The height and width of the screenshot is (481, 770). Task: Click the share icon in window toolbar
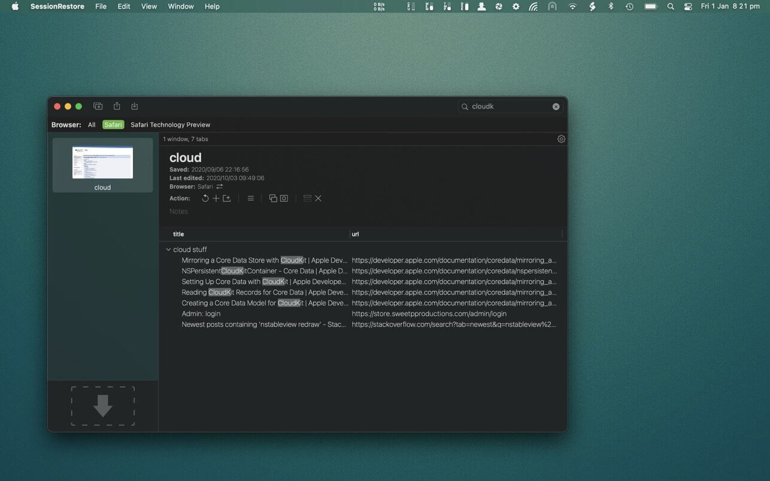117,106
